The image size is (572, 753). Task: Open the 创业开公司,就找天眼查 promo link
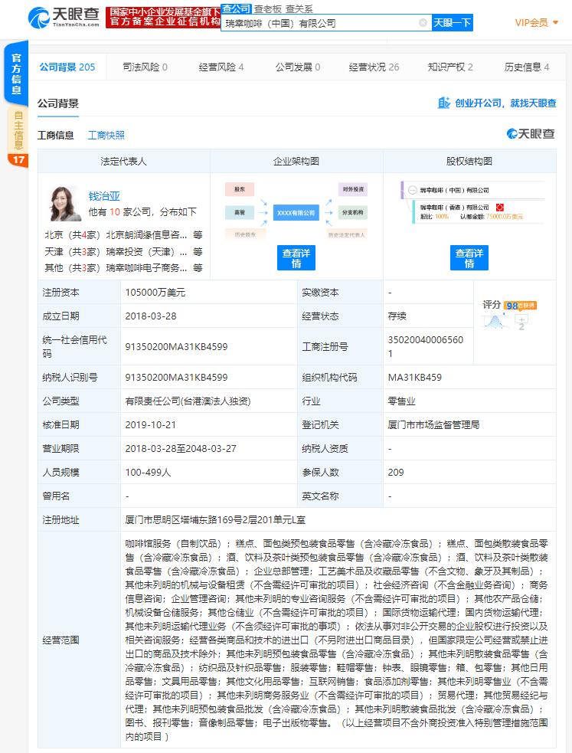tap(505, 103)
